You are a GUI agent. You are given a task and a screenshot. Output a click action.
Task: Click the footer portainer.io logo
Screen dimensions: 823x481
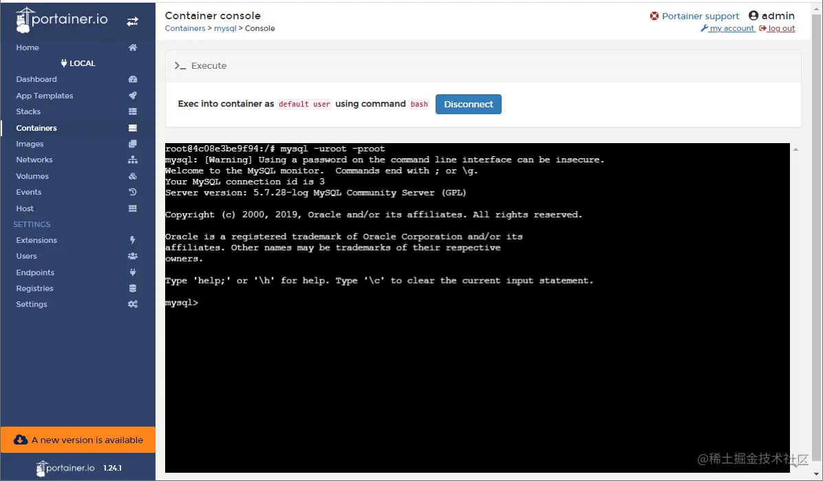[65, 468]
